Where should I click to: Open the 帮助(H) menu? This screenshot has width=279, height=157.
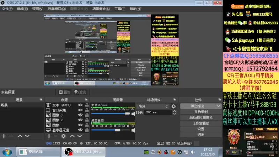(x=135, y=9)
